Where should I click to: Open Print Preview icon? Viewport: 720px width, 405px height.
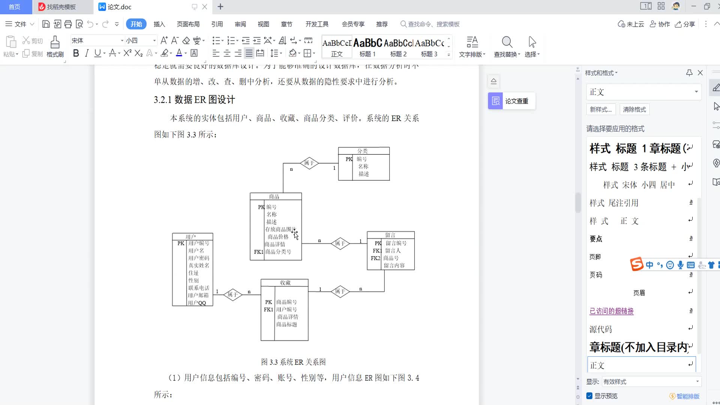coord(79,24)
